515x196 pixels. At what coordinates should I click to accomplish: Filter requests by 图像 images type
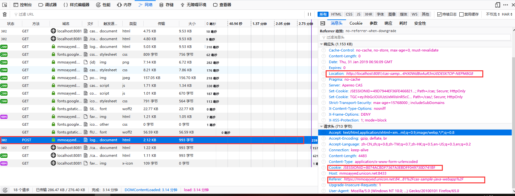coord(392,14)
